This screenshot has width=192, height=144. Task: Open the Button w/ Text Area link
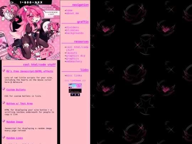coord(20,103)
